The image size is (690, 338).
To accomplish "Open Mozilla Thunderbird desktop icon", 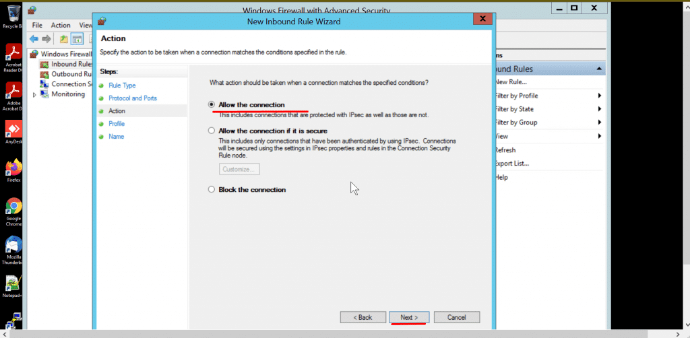I will tap(13, 246).
